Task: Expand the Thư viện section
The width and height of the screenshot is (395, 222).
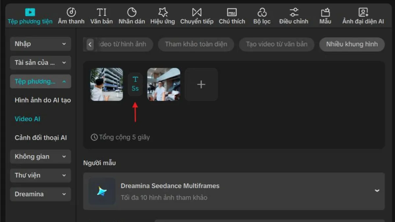Action: (x=40, y=175)
